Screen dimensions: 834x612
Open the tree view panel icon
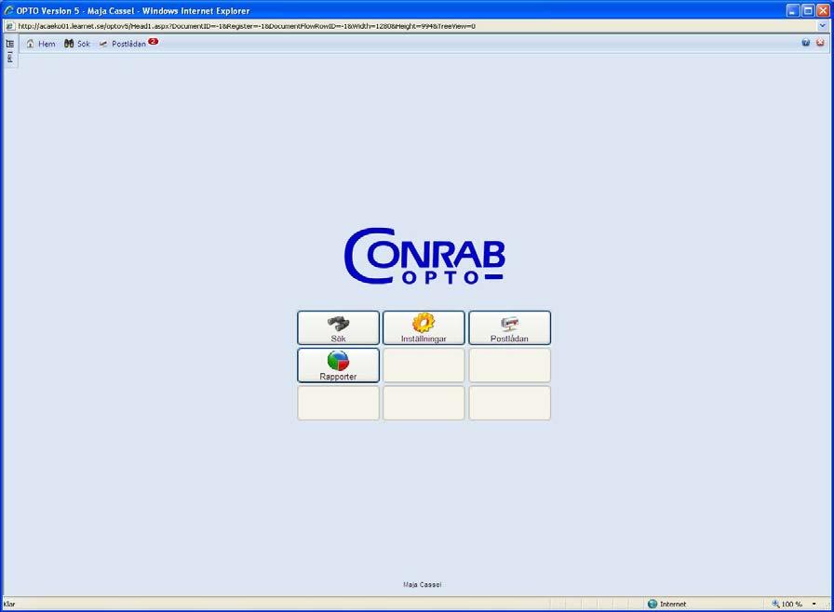click(x=9, y=44)
